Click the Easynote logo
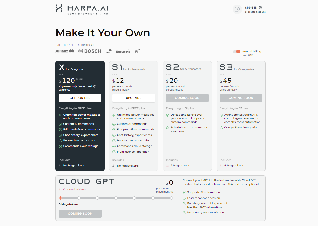The height and width of the screenshot is (226, 318). (123, 51)
